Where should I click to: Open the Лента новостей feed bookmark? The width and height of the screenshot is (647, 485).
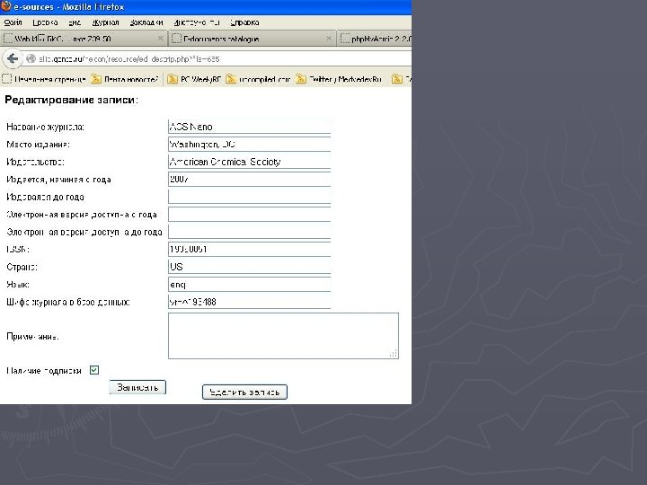[125, 79]
